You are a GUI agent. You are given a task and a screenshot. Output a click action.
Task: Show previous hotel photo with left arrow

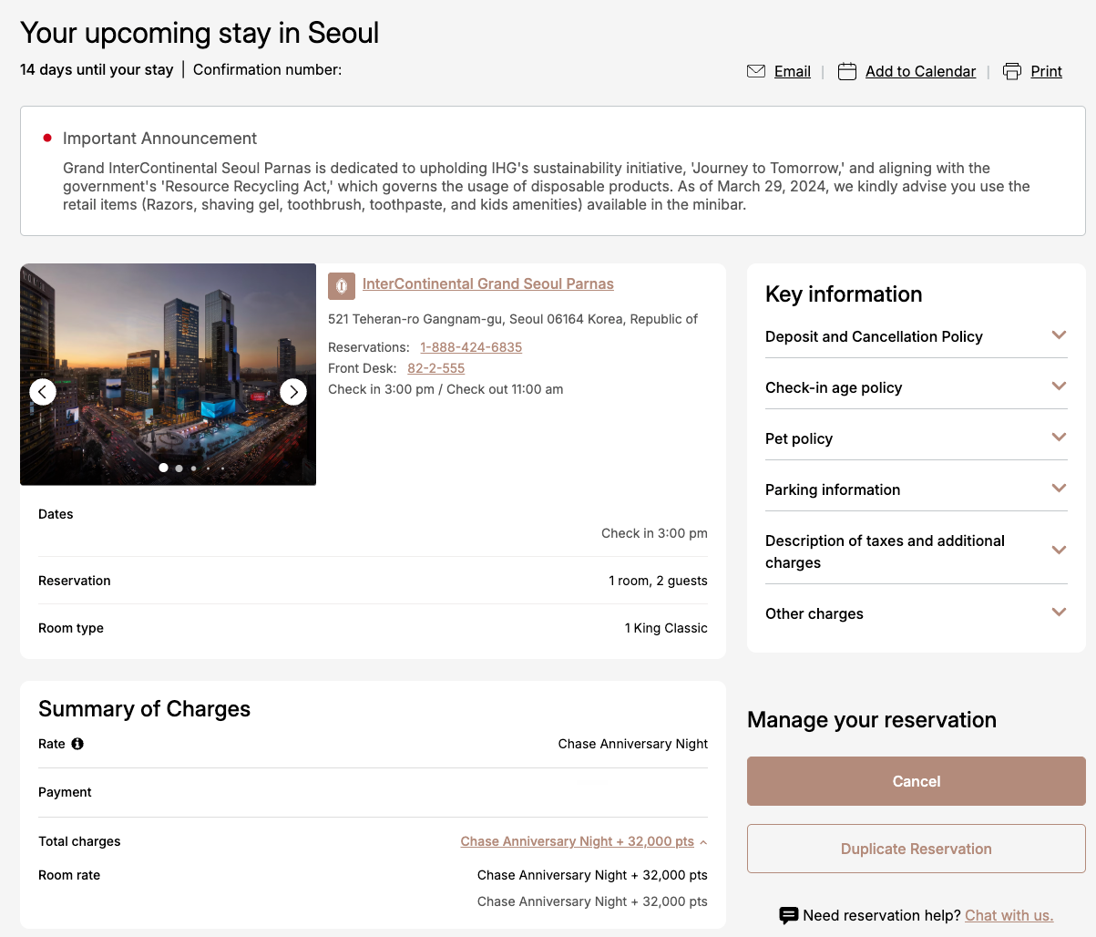[43, 392]
